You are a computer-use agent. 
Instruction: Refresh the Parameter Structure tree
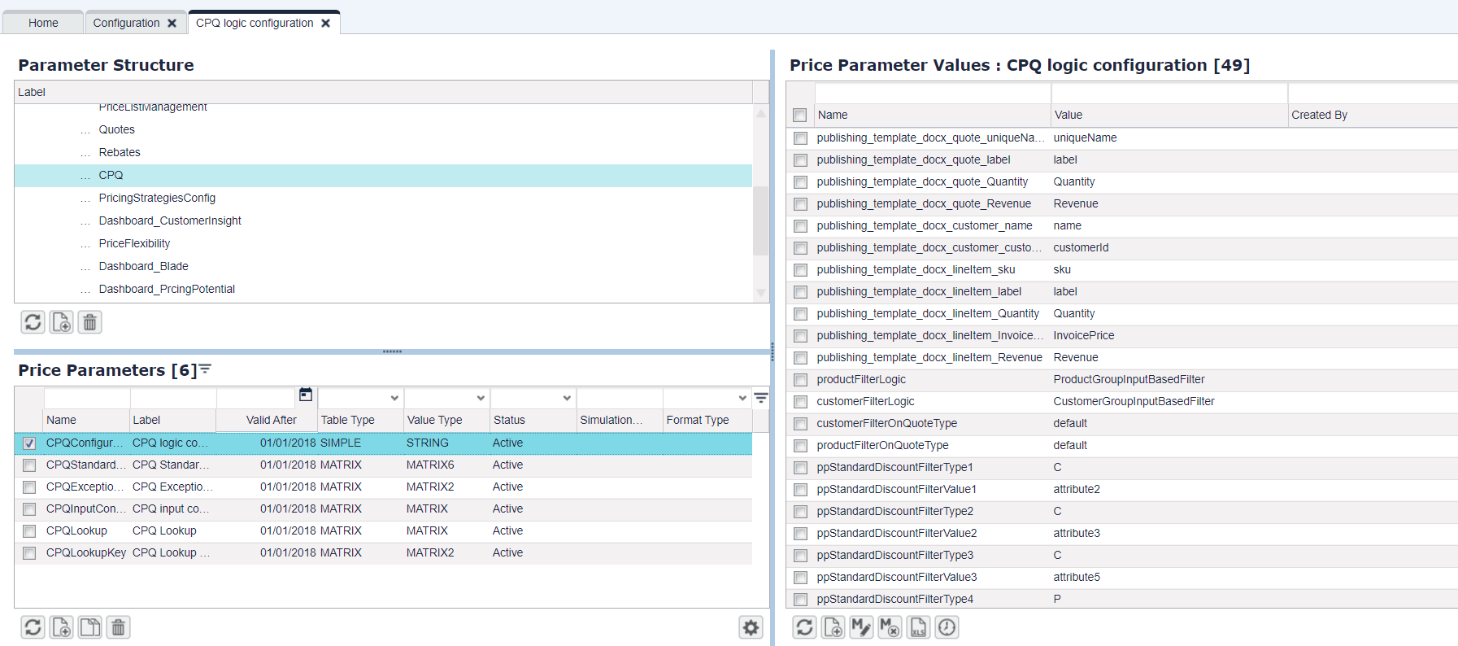[x=33, y=322]
